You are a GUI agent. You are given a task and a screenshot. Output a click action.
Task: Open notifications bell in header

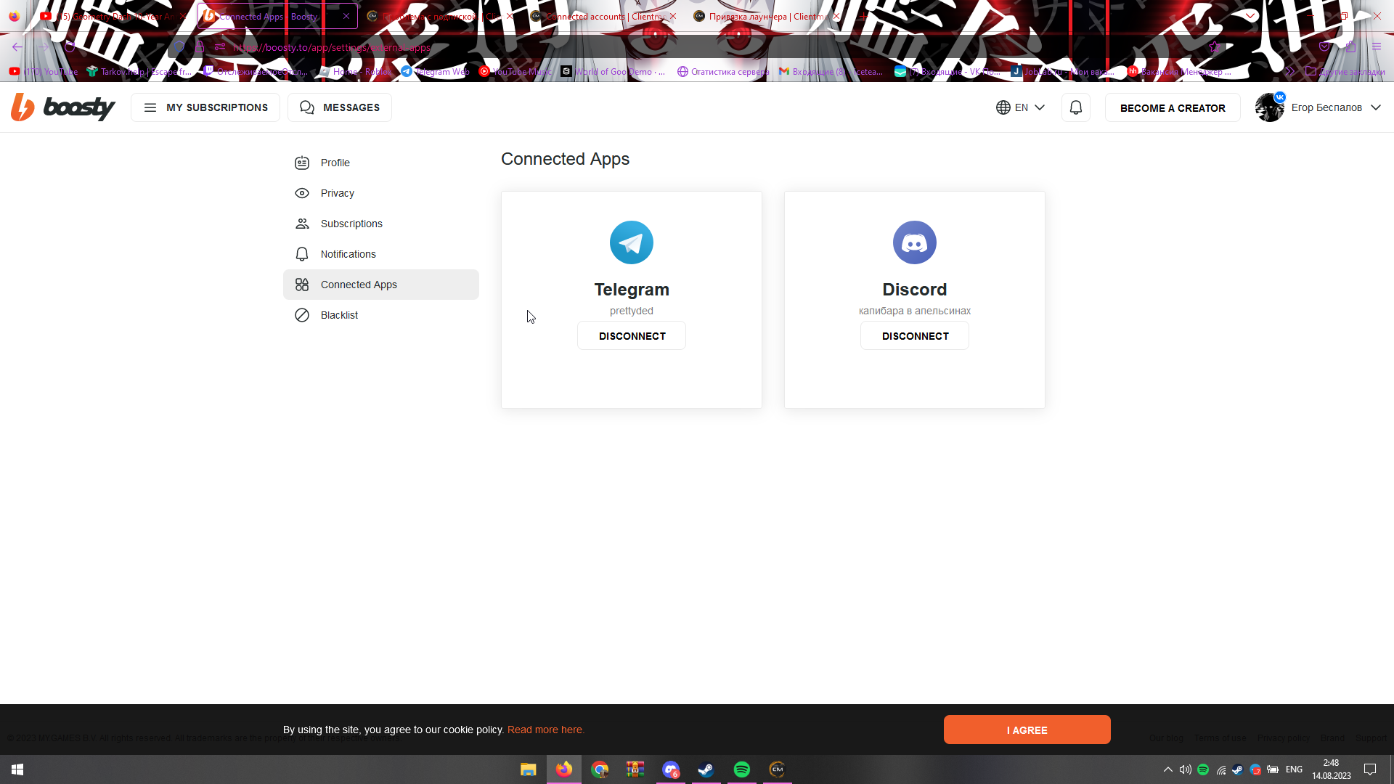pos(1075,107)
